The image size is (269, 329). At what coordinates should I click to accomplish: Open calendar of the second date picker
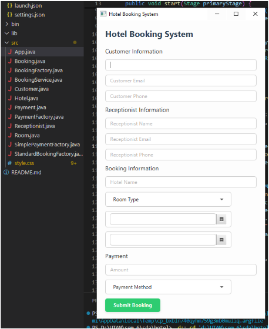coord(221,240)
